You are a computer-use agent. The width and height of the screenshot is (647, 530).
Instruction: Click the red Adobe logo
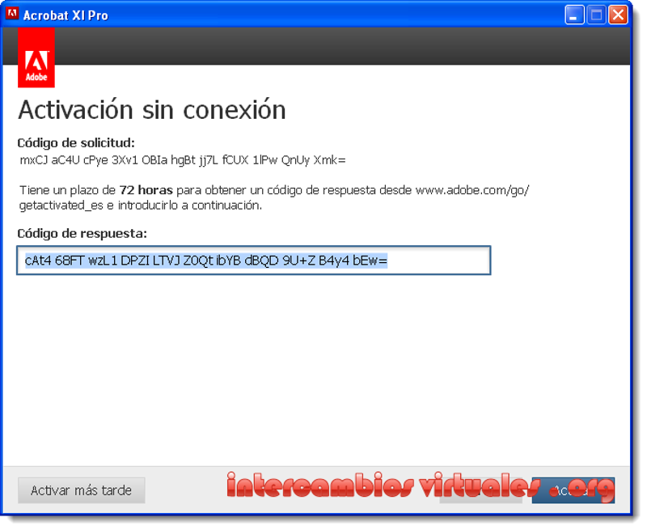coord(36,57)
